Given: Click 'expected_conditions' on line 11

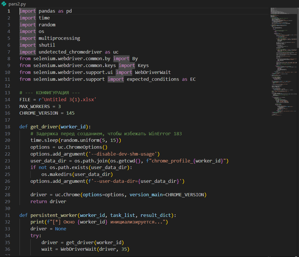Looking at the screenshot, I should click(x=153, y=79).
